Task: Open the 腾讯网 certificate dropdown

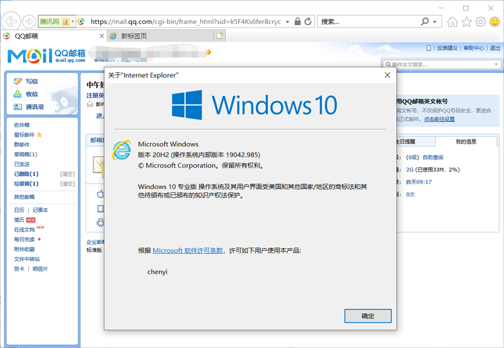Action: pos(73,21)
